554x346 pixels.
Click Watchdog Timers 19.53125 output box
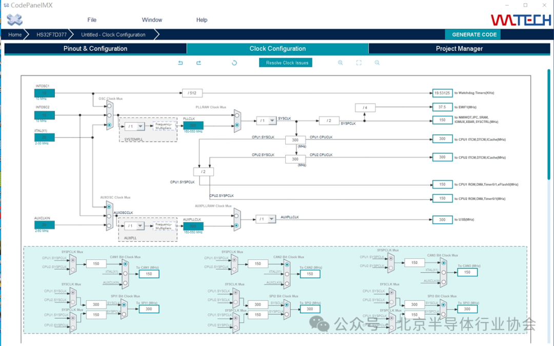(x=442, y=93)
